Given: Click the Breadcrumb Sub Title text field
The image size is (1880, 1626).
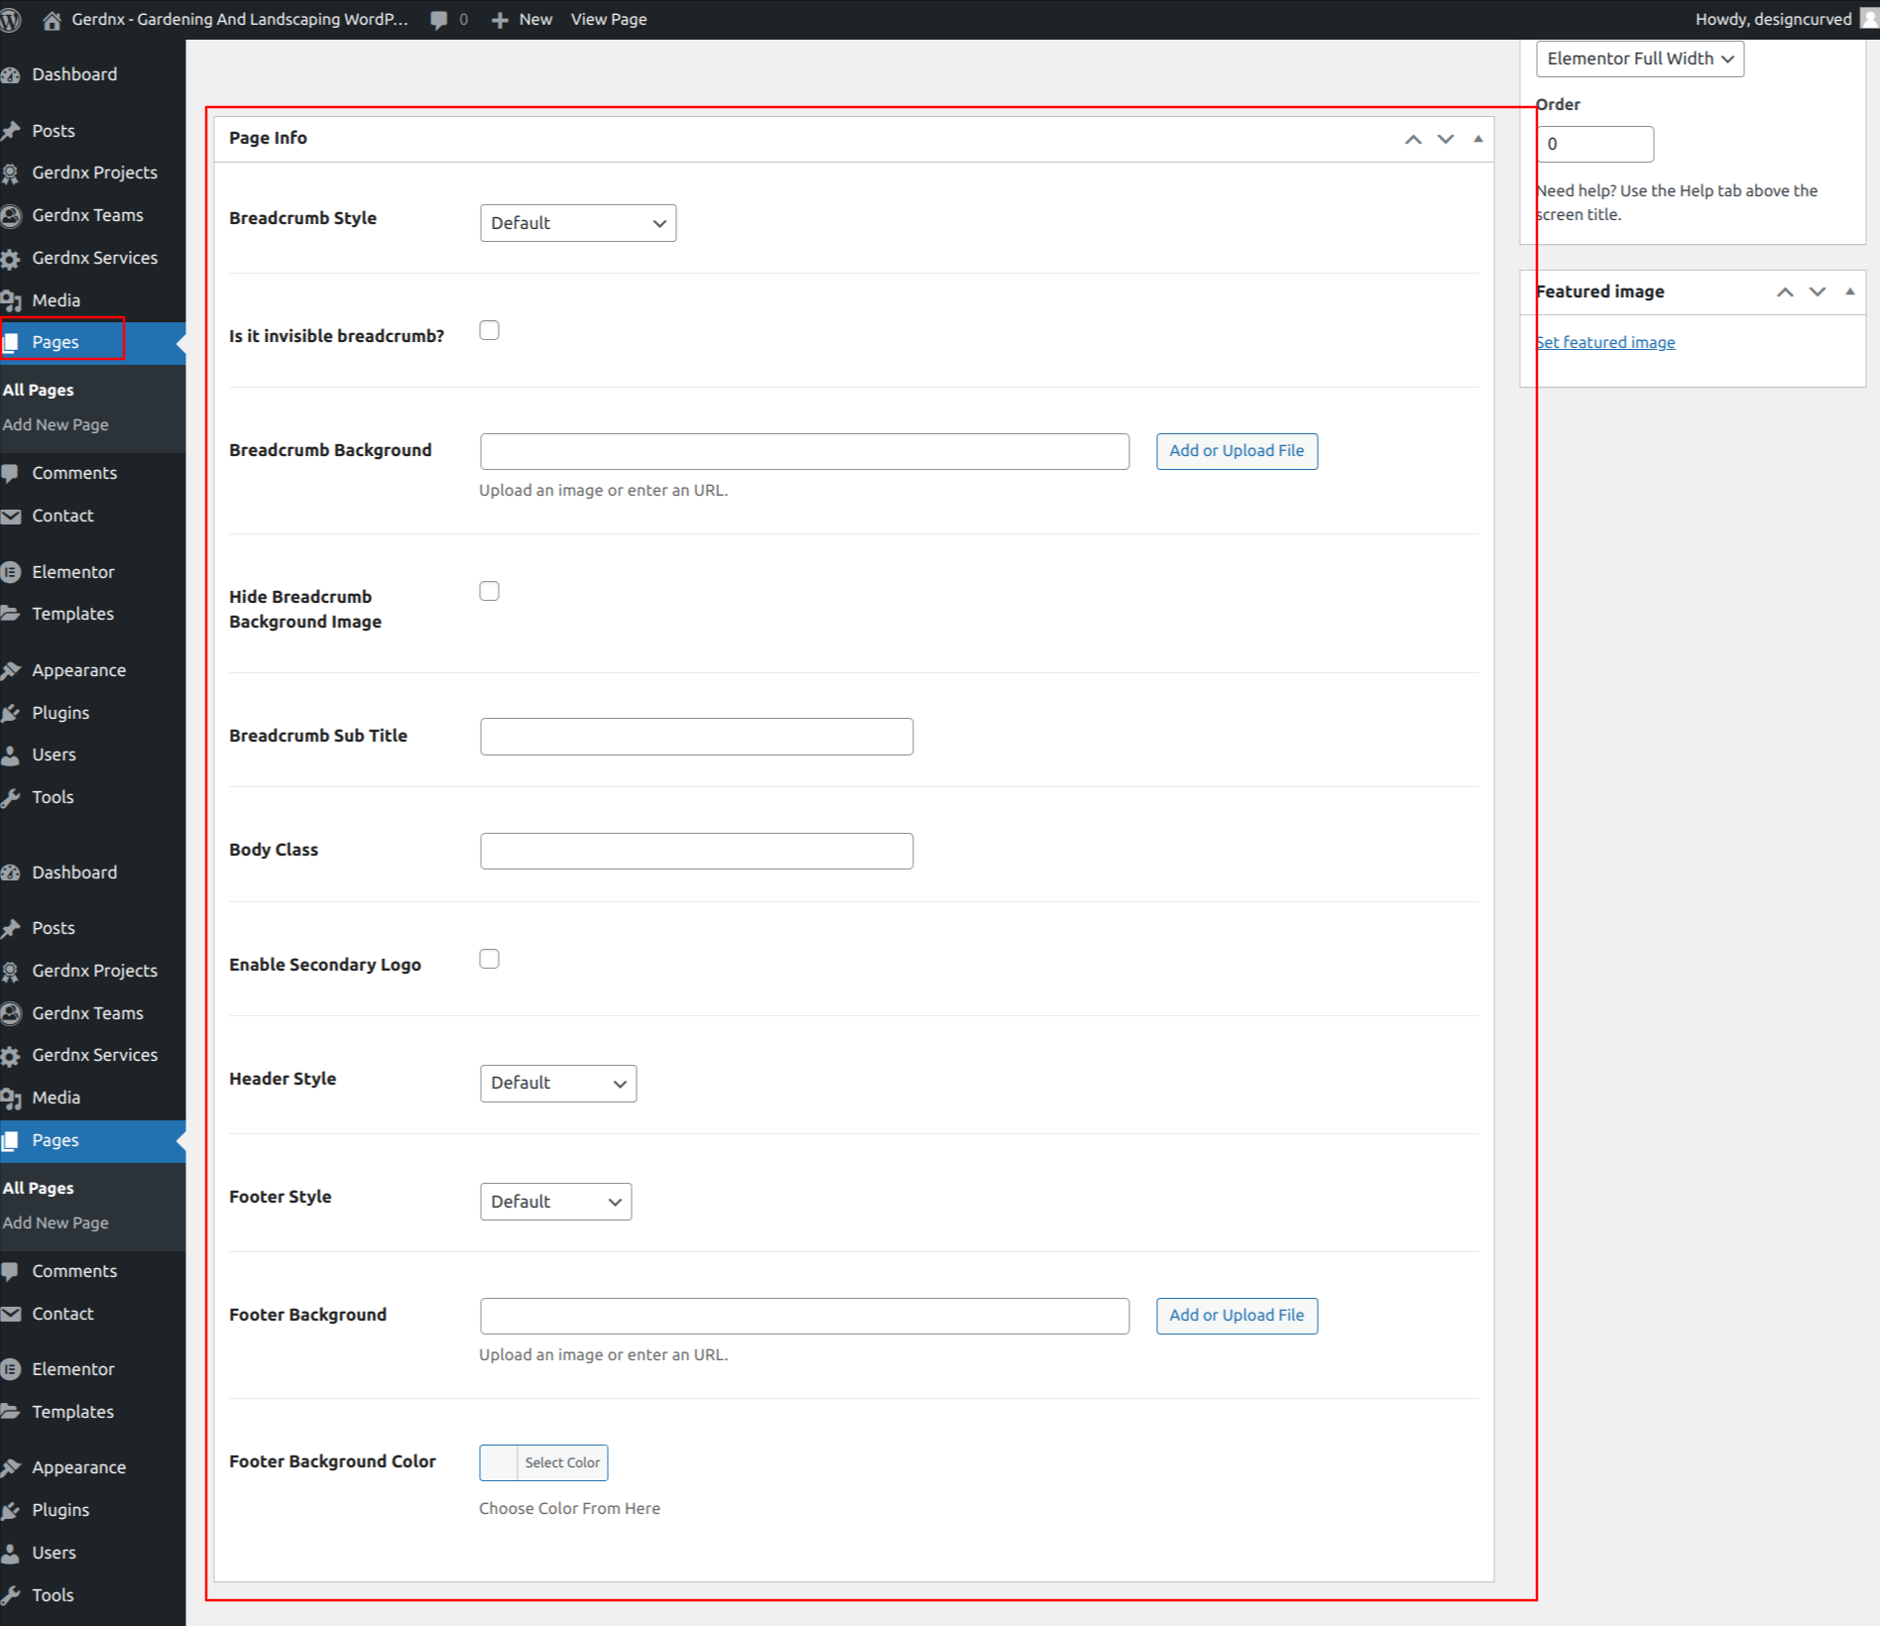Looking at the screenshot, I should tap(696, 737).
